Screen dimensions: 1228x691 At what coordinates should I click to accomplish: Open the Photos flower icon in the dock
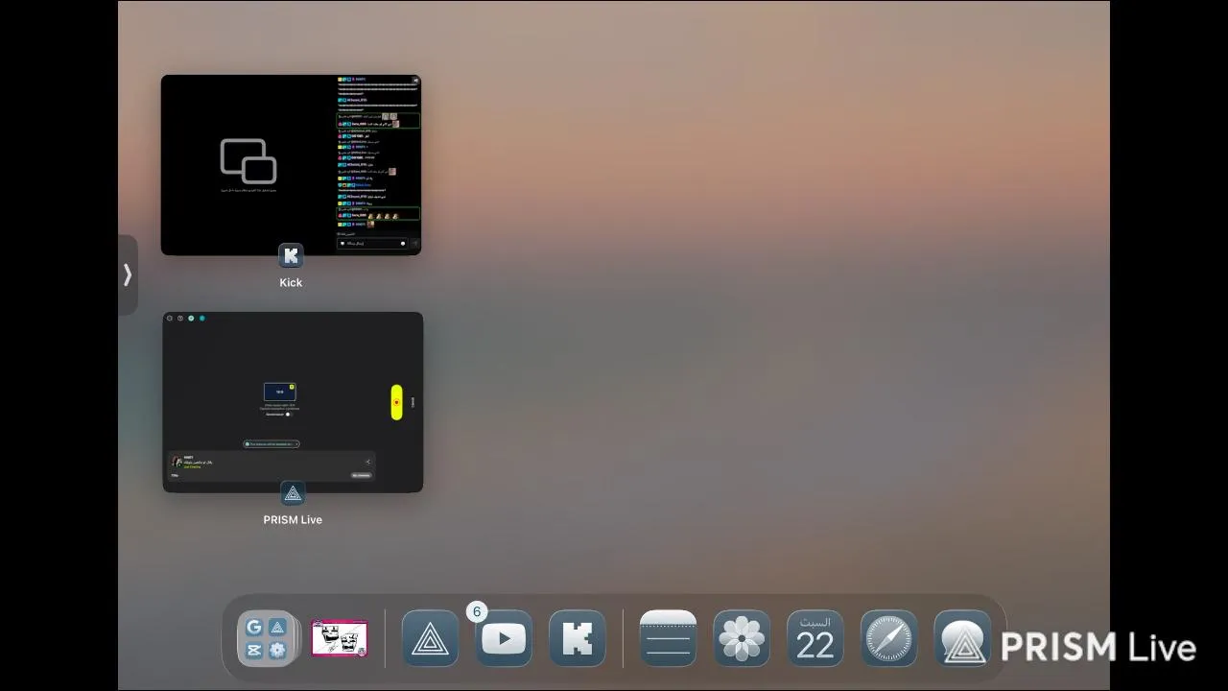point(742,639)
